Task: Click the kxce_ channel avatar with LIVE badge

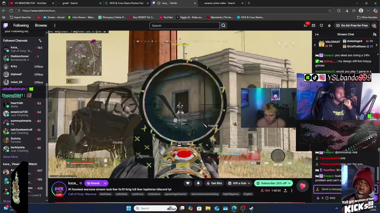Action: 59,189
